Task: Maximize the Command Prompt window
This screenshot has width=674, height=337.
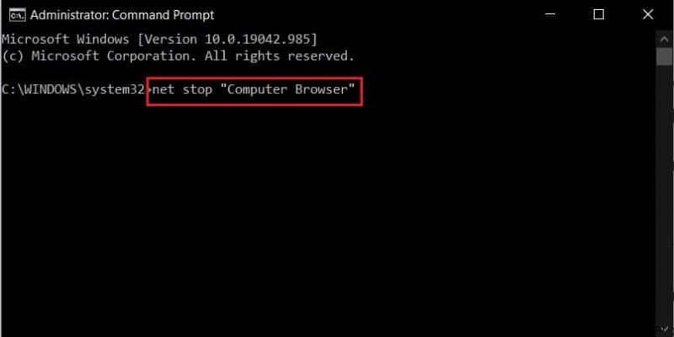Action: (x=598, y=15)
